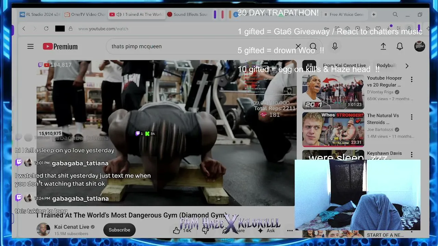The height and width of the screenshot is (246, 438).
Task: Click the Diamond Gym video player
Action: (166, 133)
